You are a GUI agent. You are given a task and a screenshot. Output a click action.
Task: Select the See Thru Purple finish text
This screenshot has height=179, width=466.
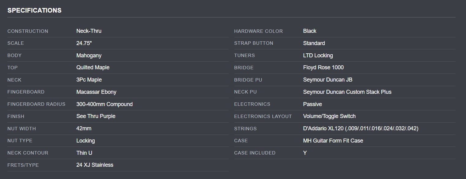[96, 116]
